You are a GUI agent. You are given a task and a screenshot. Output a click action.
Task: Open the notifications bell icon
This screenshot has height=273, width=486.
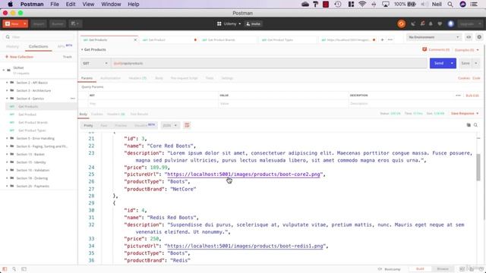[431, 24]
